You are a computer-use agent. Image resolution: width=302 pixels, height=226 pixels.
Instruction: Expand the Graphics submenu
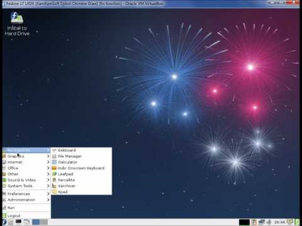26,156
